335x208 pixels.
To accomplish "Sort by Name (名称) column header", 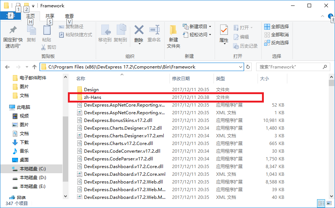I will tap(81, 79).
